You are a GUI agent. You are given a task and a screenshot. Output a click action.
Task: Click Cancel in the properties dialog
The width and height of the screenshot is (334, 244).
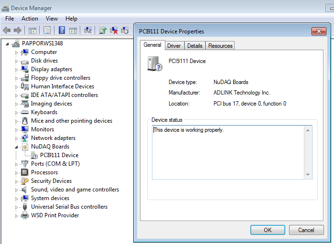[306, 230]
